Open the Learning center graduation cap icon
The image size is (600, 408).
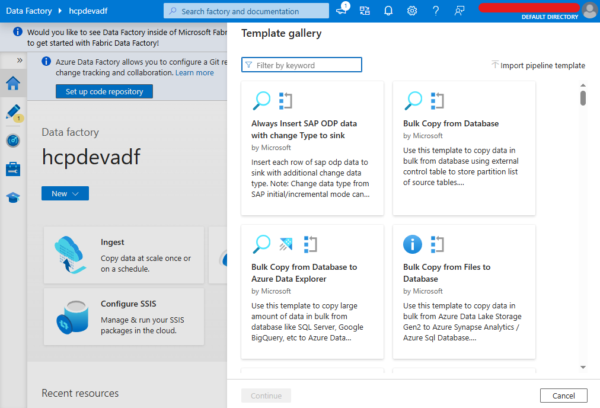13,197
